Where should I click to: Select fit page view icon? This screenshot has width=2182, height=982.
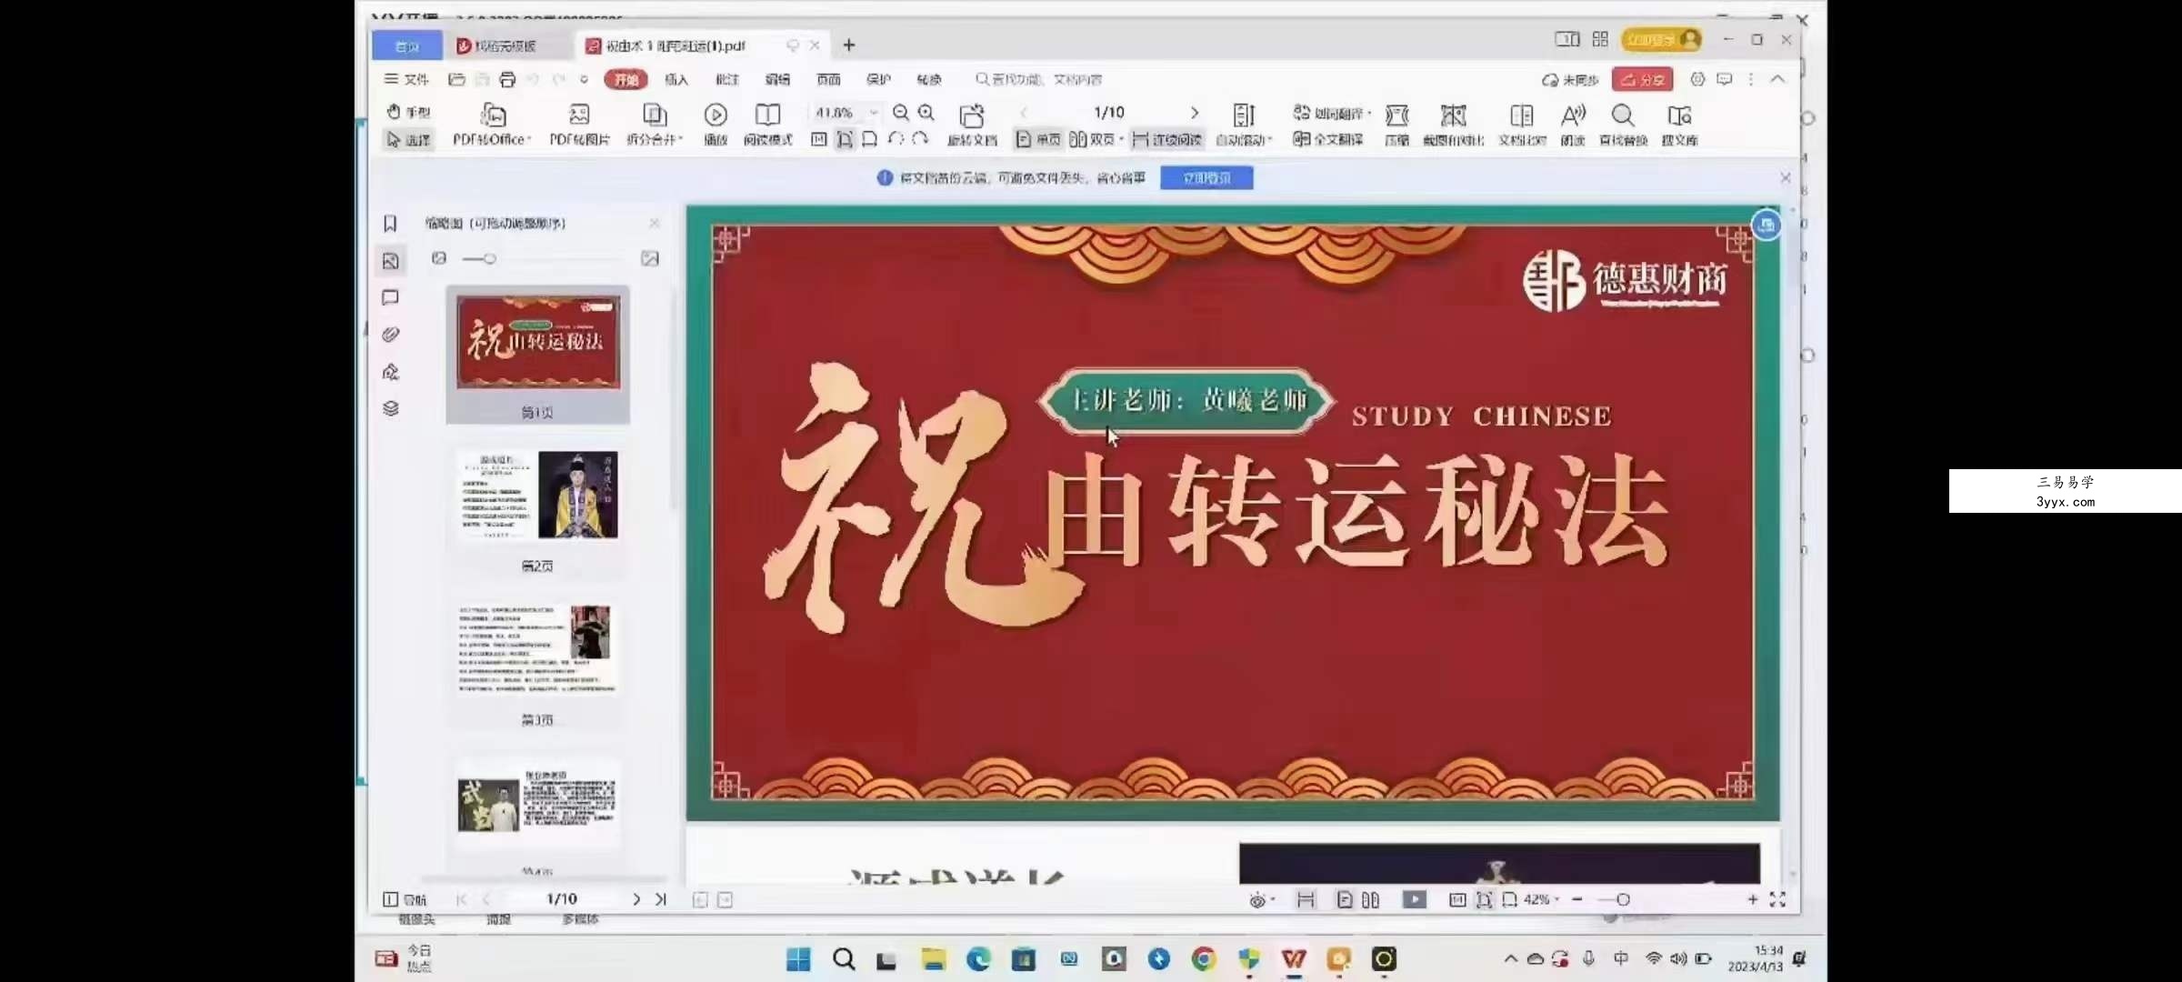845,139
